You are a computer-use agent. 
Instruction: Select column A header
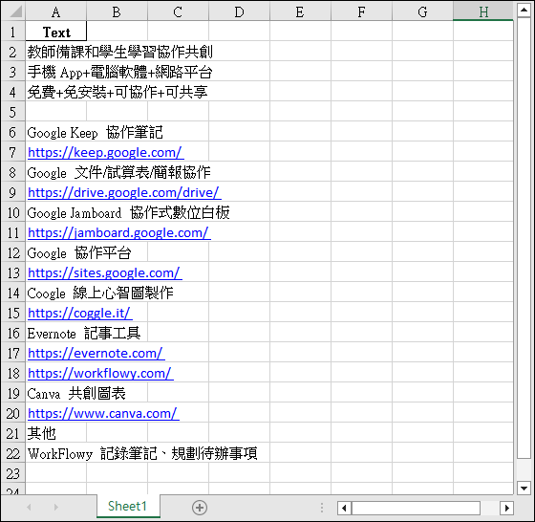tap(56, 11)
